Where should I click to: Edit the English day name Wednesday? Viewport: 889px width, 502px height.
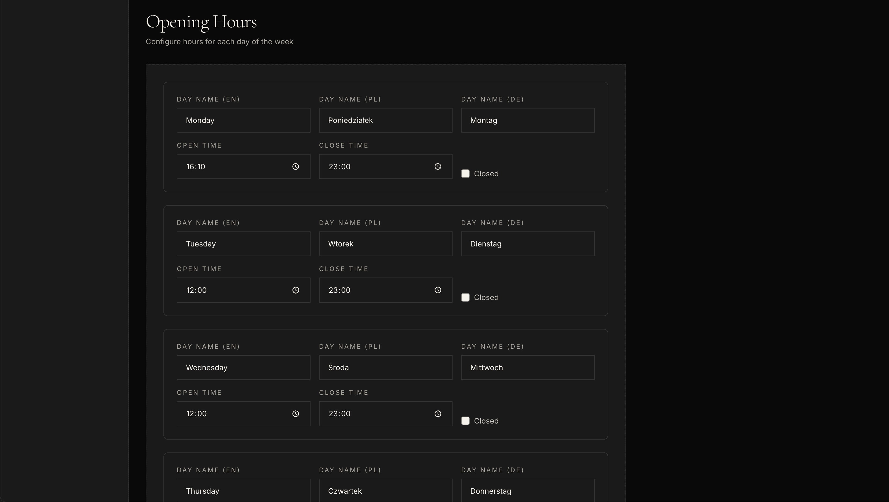pyautogui.click(x=243, y=368)
